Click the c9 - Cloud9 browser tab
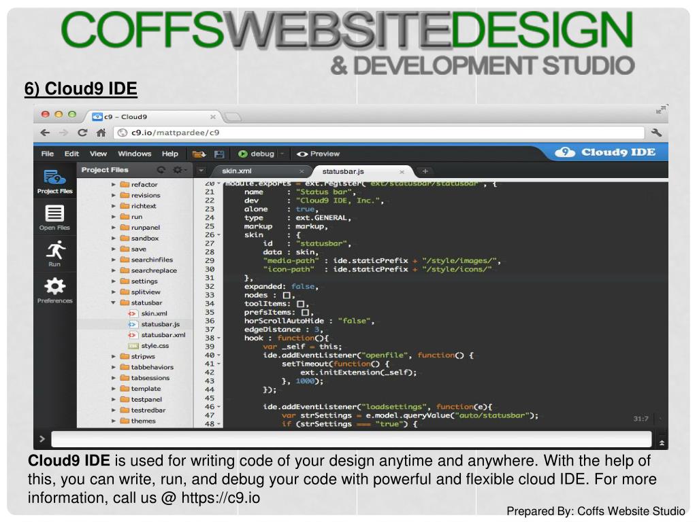The width and height of the screenshot is (697, 522). pos(153,117)
